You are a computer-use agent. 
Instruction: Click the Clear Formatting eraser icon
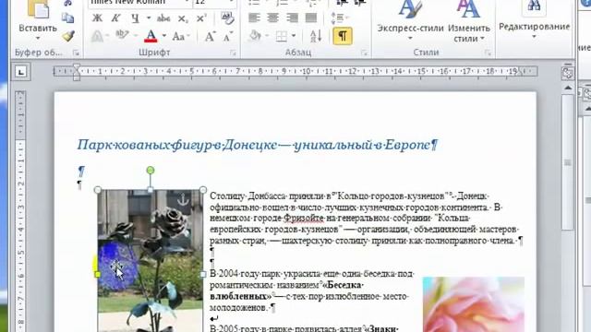[227, 18]
